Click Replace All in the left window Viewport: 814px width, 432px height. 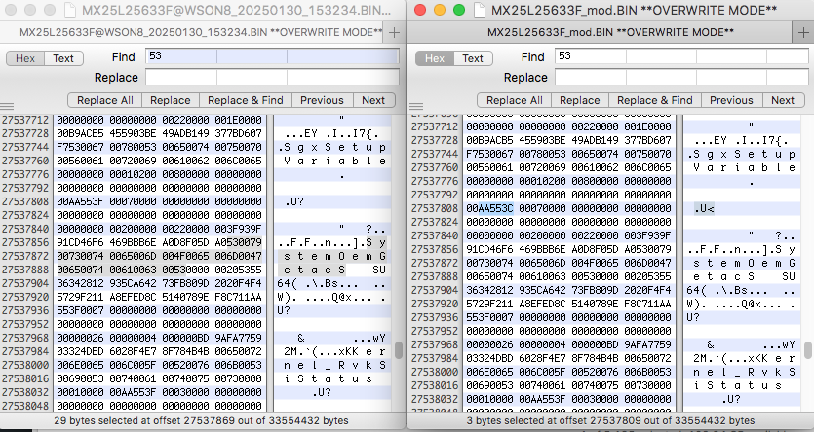point(105,100)
